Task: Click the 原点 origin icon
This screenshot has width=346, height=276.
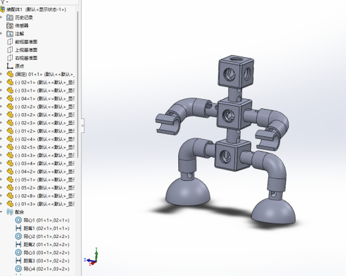Action: (x=10, y=66)
